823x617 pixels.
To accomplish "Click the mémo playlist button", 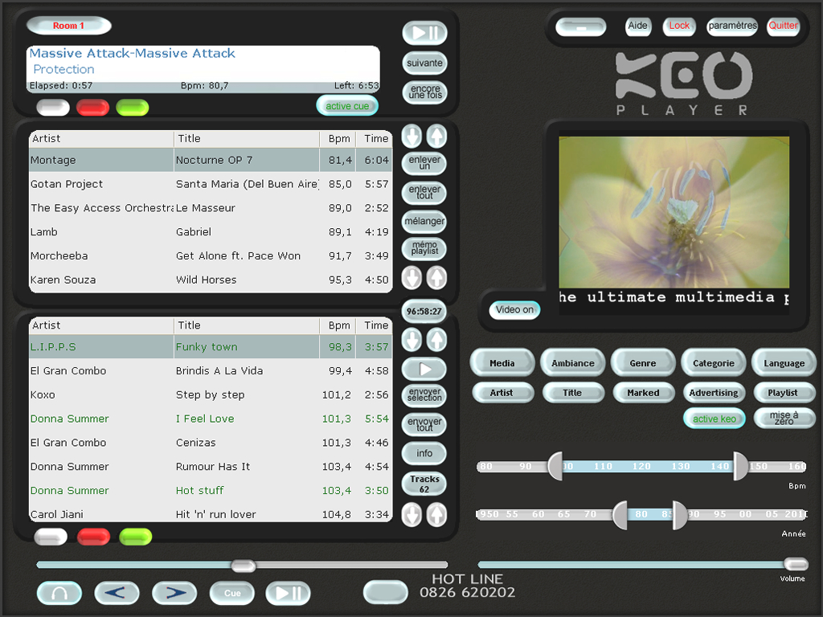I will (x=424, y=249).
